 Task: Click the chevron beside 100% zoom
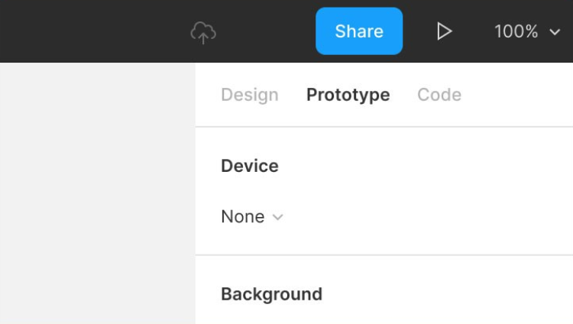point(555,32)
